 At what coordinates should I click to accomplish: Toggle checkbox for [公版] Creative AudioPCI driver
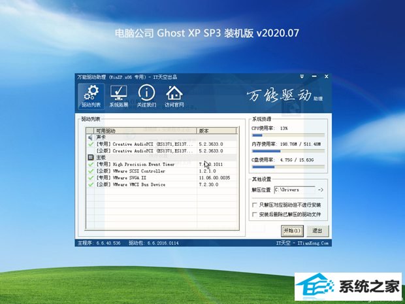(90, 151)
